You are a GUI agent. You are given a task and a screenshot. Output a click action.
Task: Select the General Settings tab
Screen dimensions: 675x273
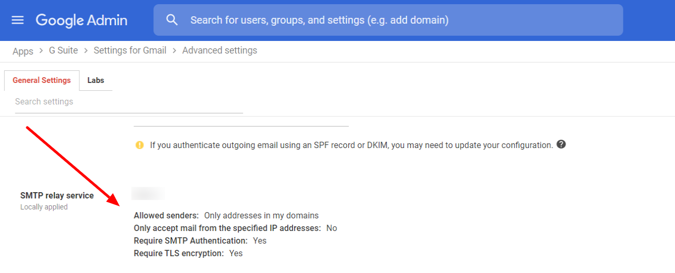[41, 80]
